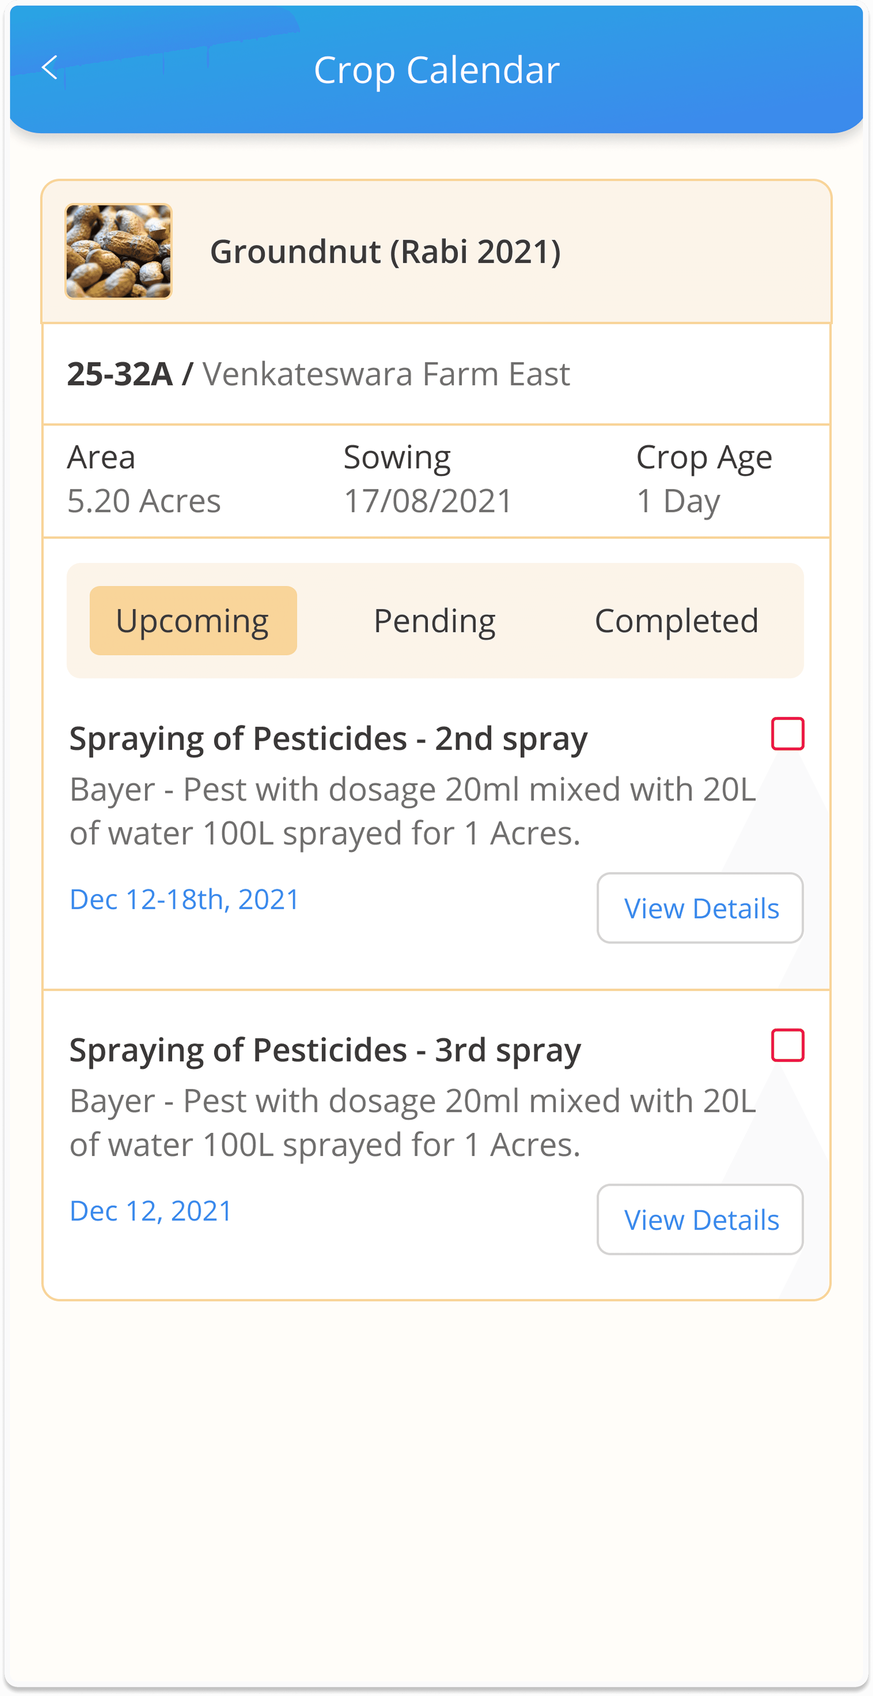Tap the back arrow in header

pyautogui.click(x=50, y=68)
